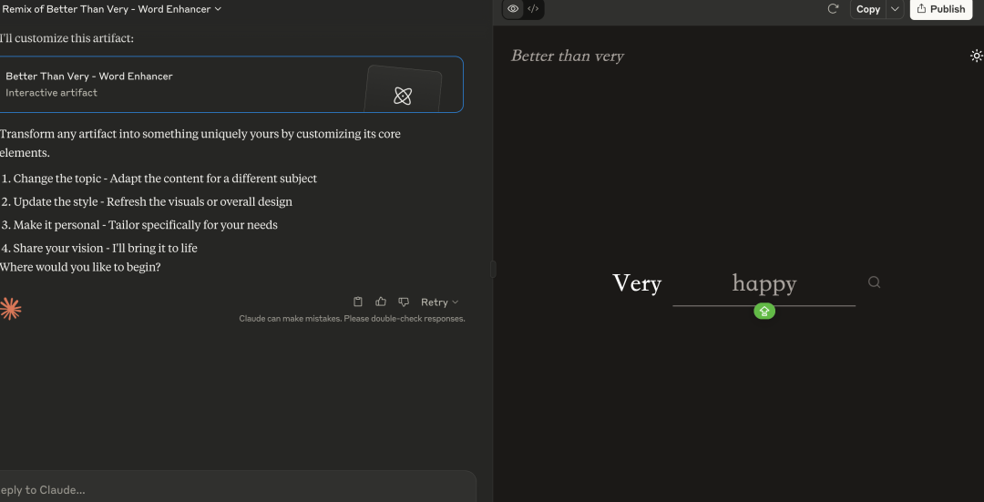The width and height of the screenshot is (984, 502).
Task: Click 'Share your vision' list item text
Action: [x=105, y=248]
